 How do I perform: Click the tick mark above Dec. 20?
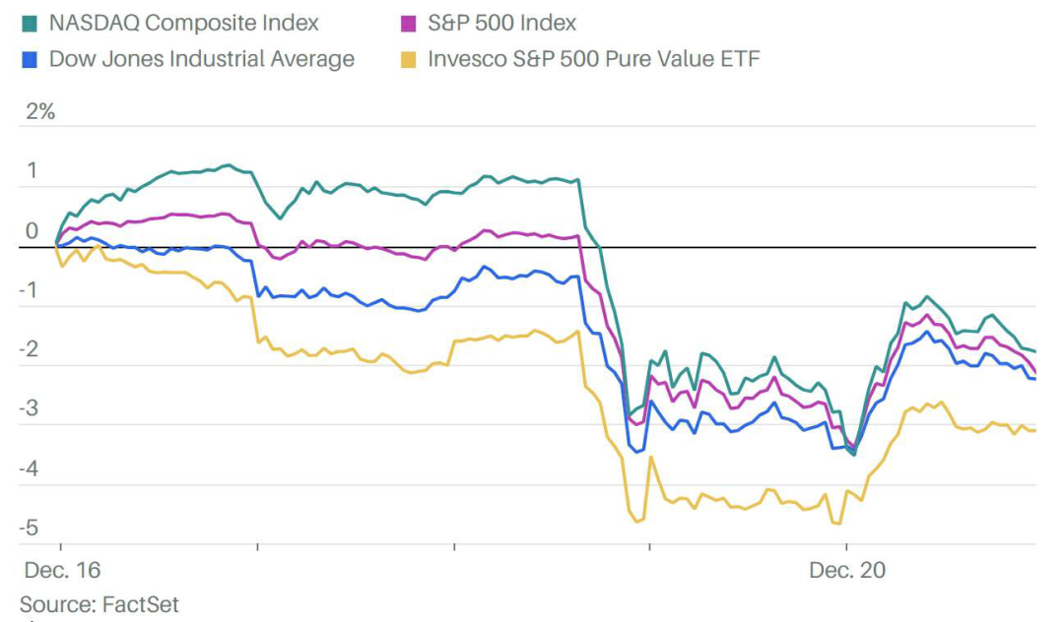(x=846, y=546)
